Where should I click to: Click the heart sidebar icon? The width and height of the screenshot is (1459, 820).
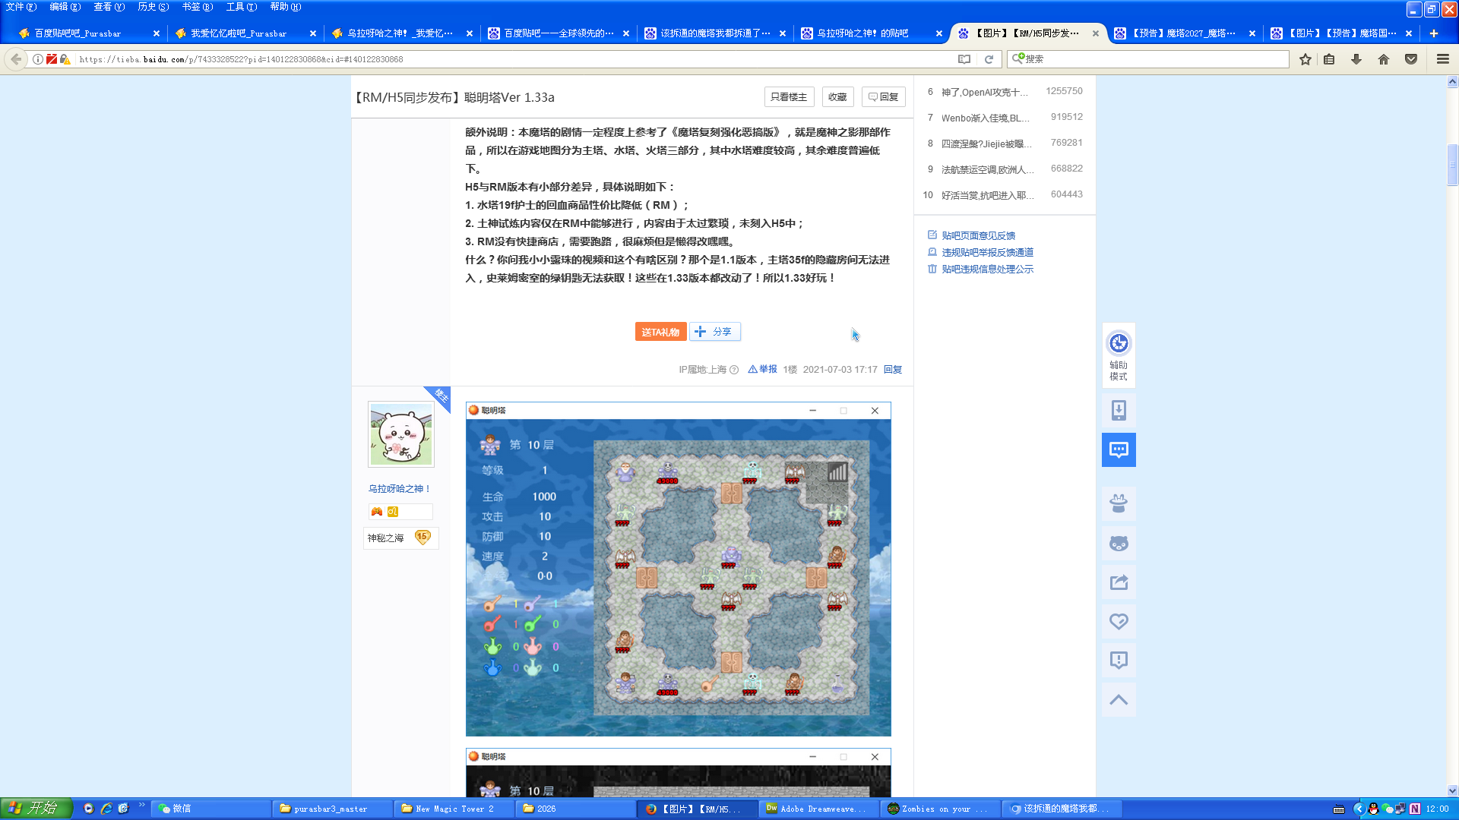point(1119,621)
